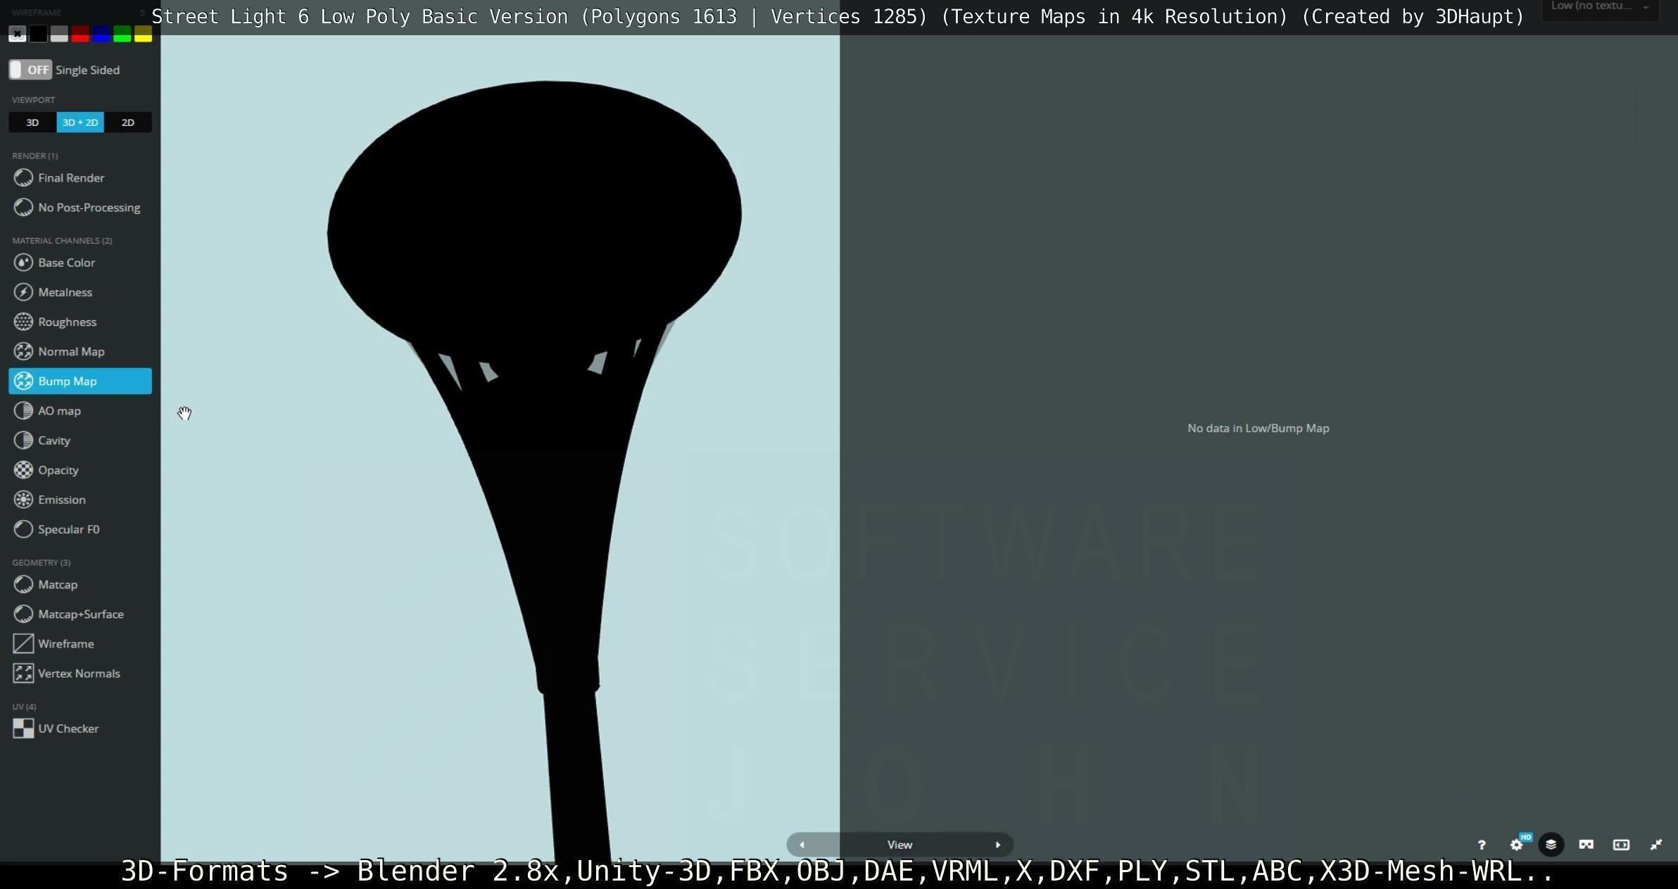Switch viewport to 3D only
Image resolution: width=1678 pixels, height=889 pixels.
click(x=32, y=122)
